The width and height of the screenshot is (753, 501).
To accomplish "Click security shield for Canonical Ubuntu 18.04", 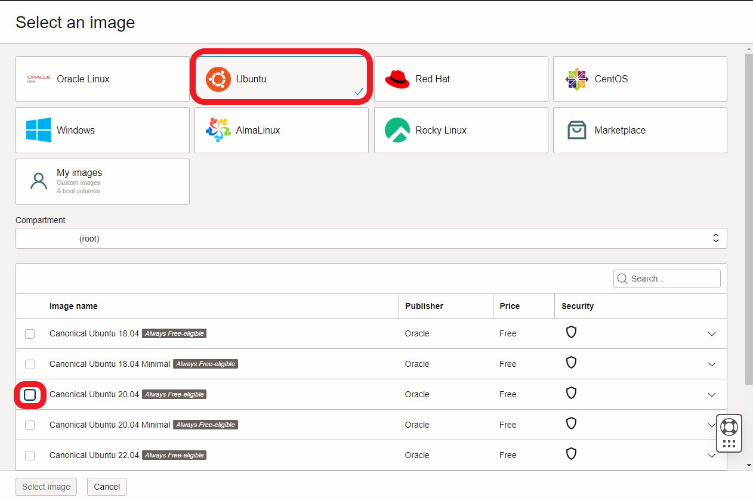I will pyautogui.click(x=571, y=332).
